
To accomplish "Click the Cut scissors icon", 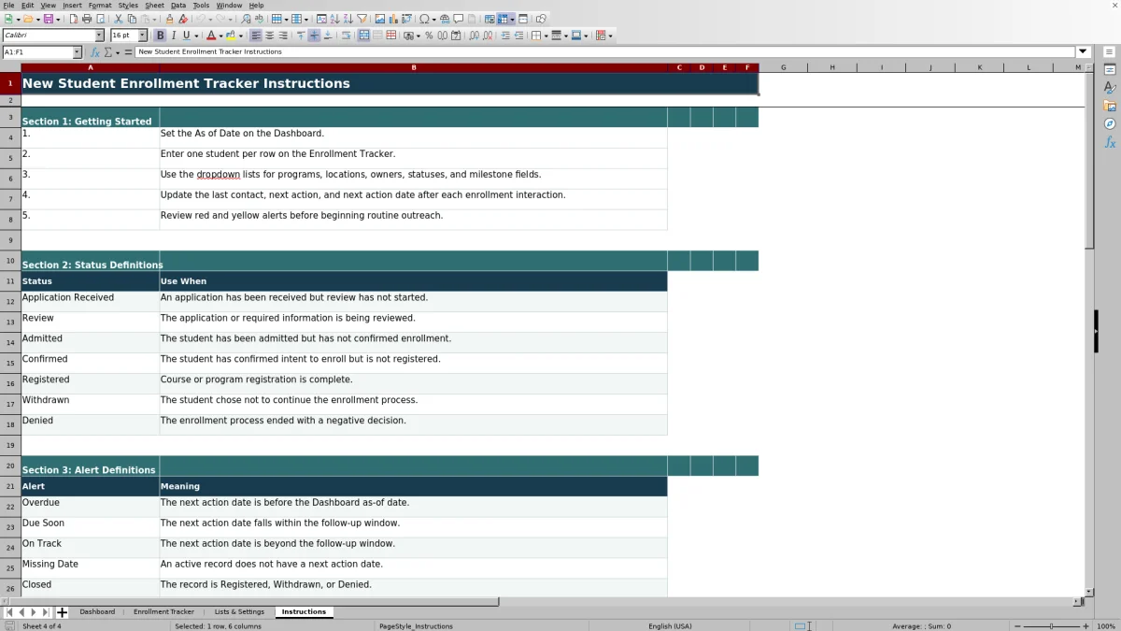I will (118, 19).
